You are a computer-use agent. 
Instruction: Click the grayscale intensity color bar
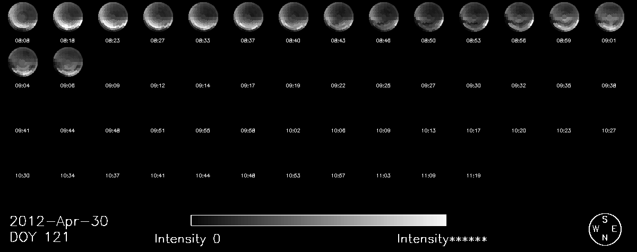(318, 220)
